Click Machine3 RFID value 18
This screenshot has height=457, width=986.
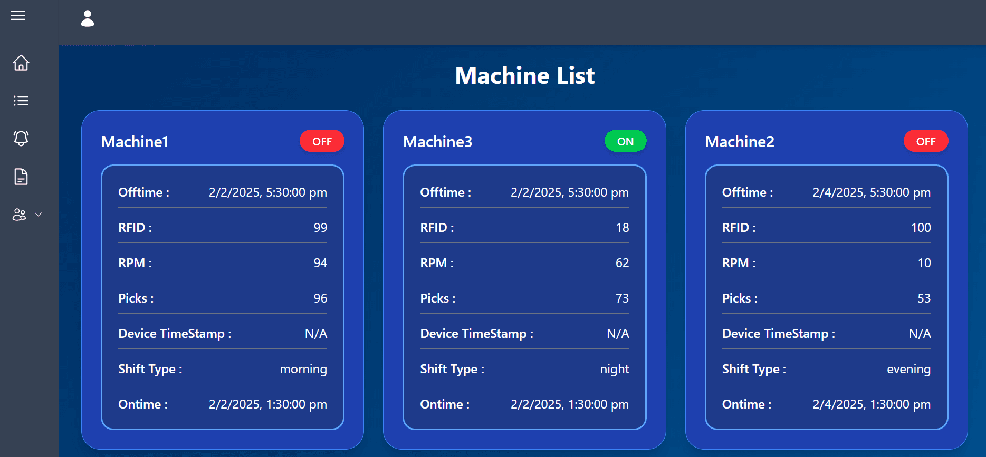[623, 228]
